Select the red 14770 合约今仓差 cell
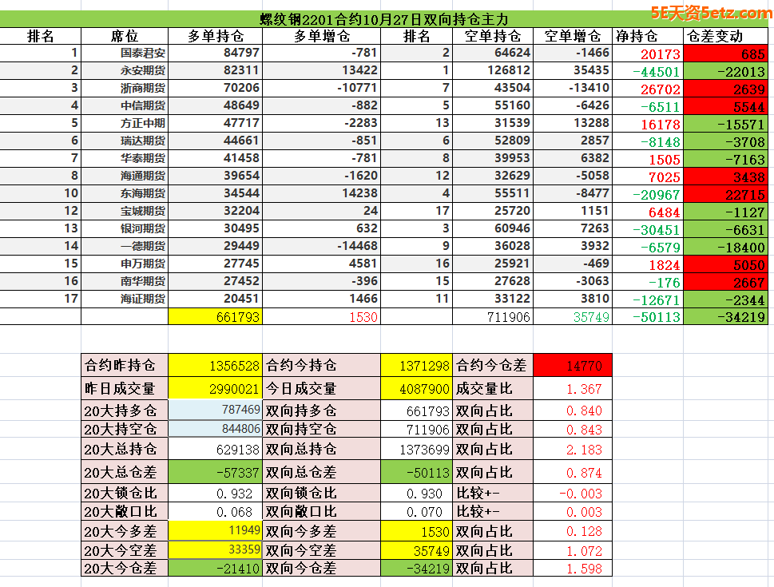 click(572, 366)
